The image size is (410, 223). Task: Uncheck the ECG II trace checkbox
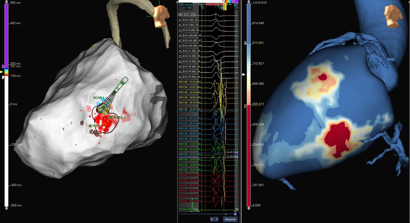pos(180,25)
